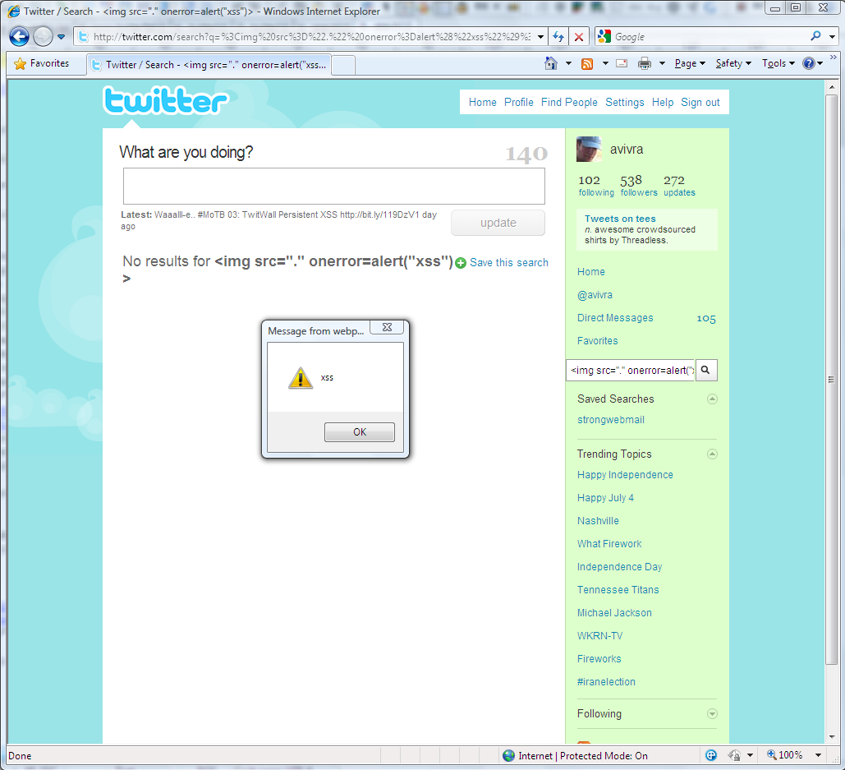Open a new blank browser tab

(343, 65)
